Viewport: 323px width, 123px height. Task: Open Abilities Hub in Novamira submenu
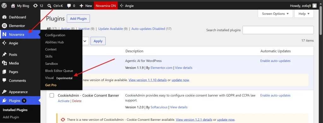click(x=54, y=42)
